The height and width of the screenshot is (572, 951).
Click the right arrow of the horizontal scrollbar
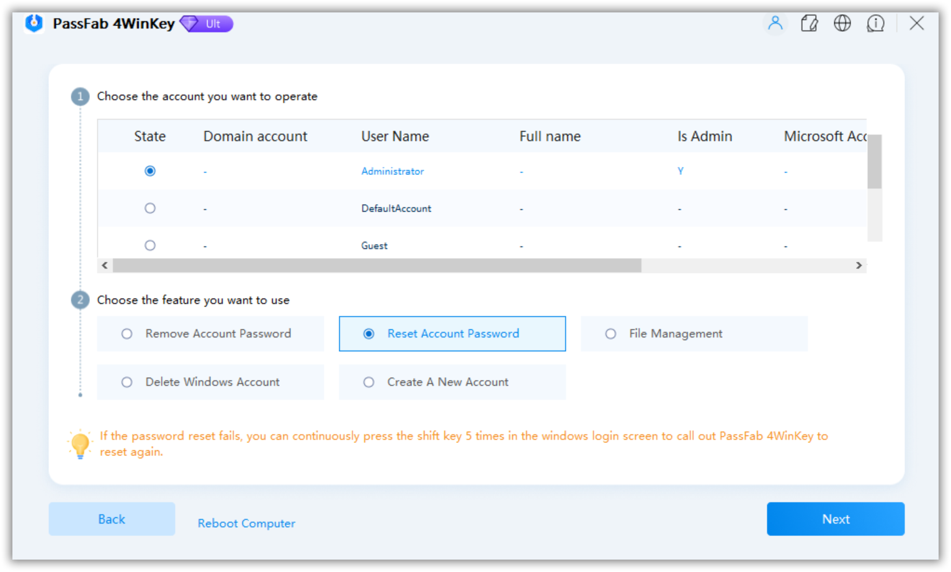(859, 265)
